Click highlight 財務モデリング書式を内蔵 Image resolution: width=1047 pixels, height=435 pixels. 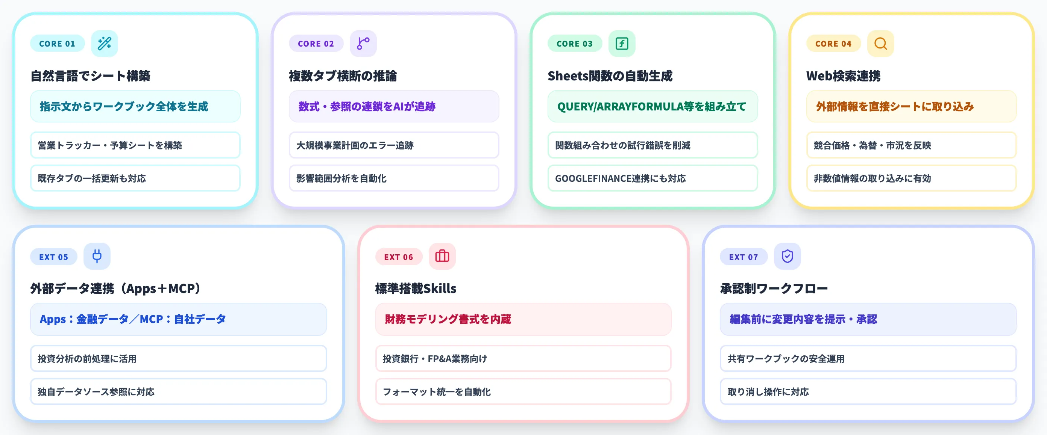coord(523,319)
